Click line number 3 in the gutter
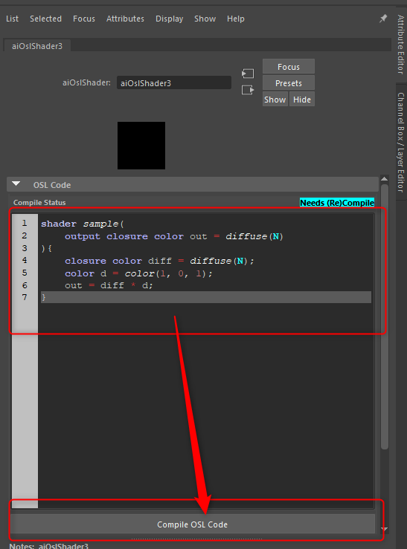407x549 pixels. point(25,248)
